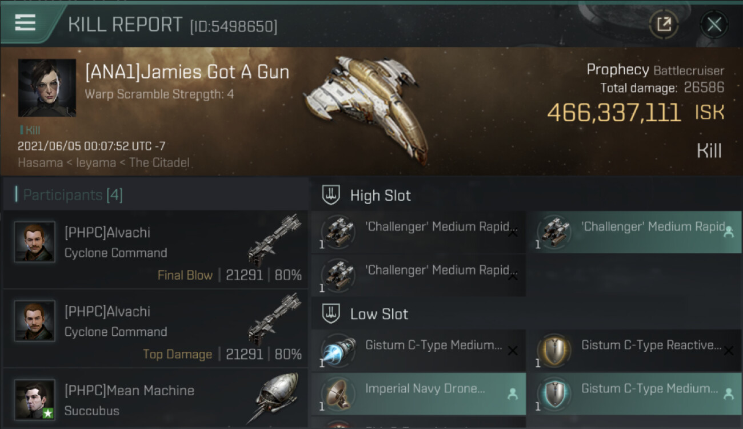Click pilot name [ANA1]Jamies Got A Gun
The width and height of the screenshot is (743, 429).
click(187, 72)
